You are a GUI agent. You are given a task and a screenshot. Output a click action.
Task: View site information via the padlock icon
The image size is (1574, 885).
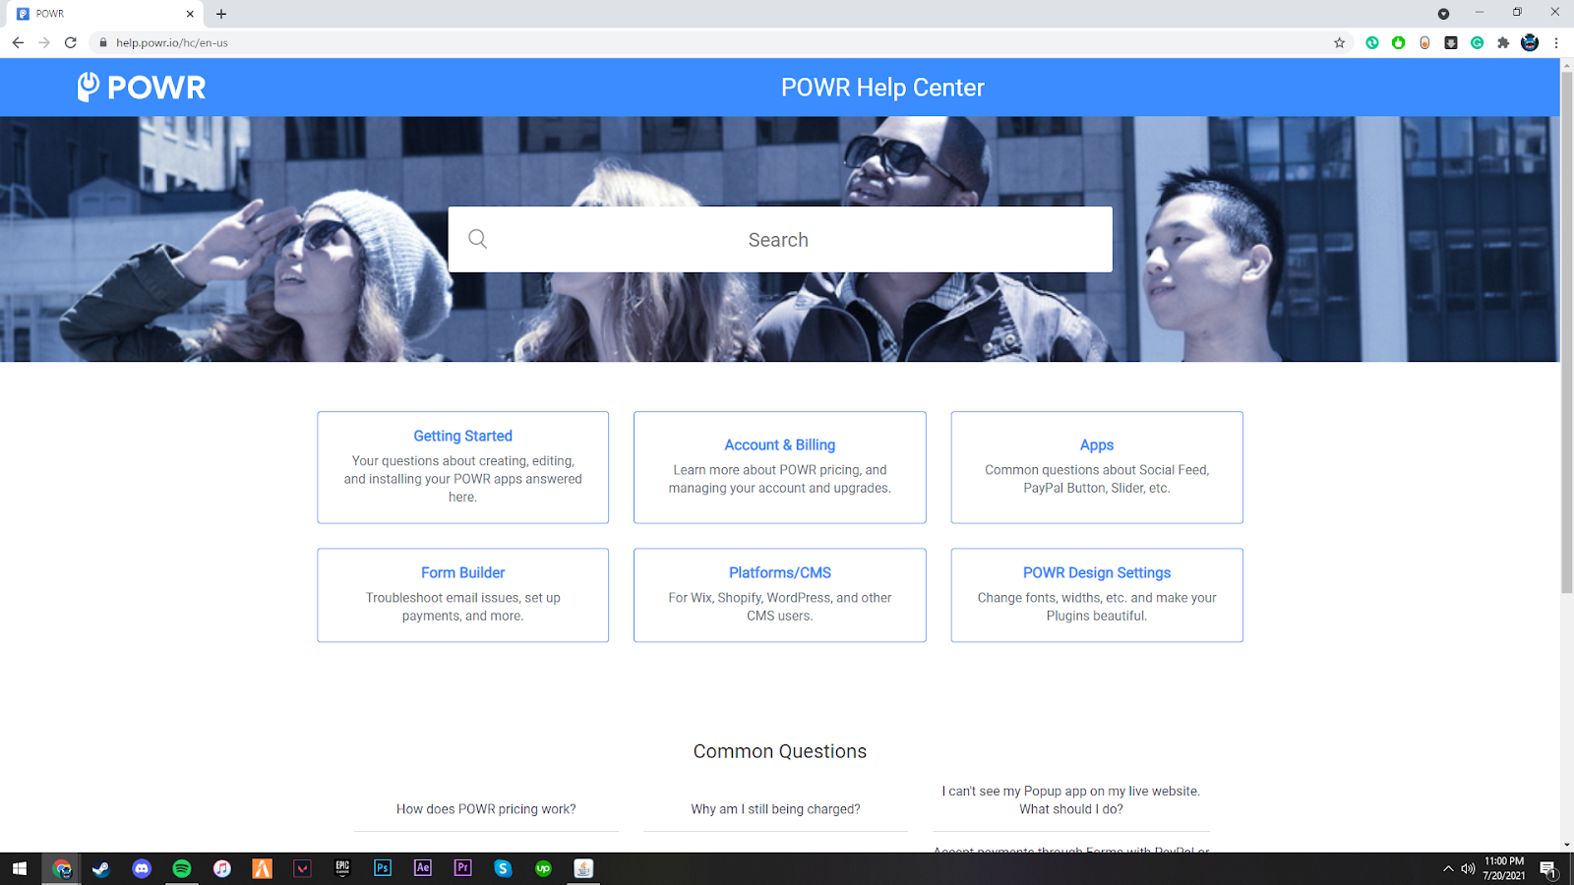(x=103, y=43)
